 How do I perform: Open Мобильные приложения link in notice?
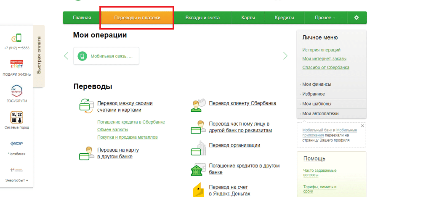point(330,133)
